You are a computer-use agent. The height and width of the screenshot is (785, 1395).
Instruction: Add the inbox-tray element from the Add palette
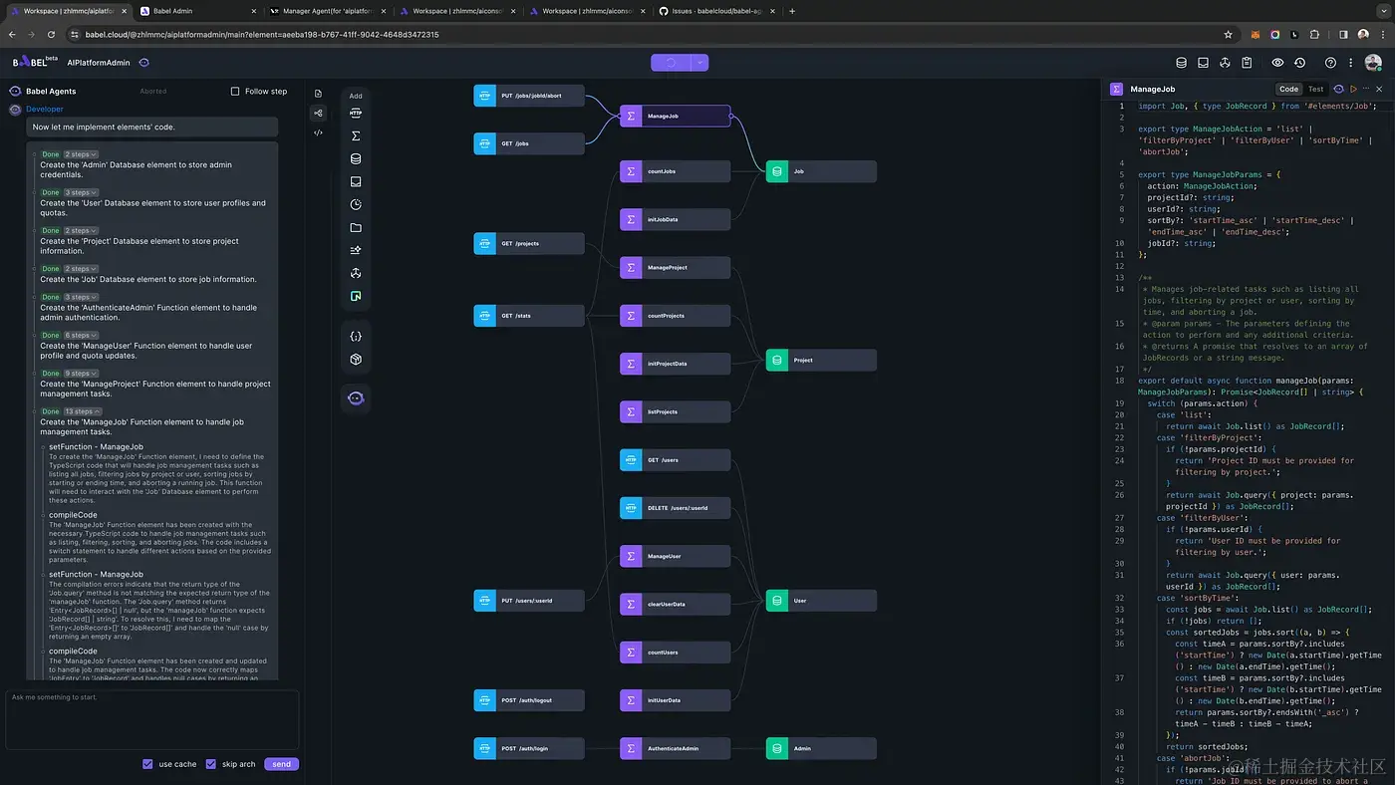click(356, 182)
